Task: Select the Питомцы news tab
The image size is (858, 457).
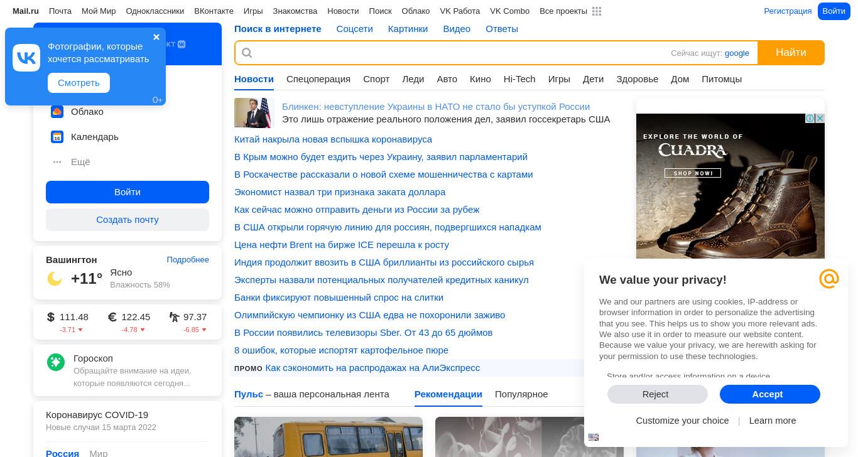Action: (x=722, y=79)
